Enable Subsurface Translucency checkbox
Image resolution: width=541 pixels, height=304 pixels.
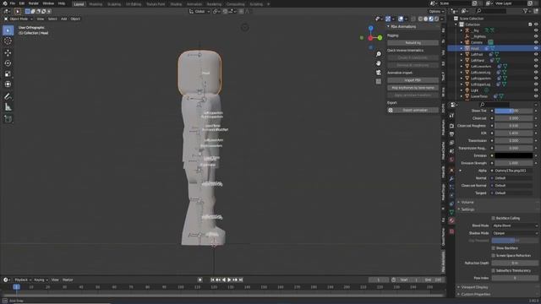click(x=494, y=270)
